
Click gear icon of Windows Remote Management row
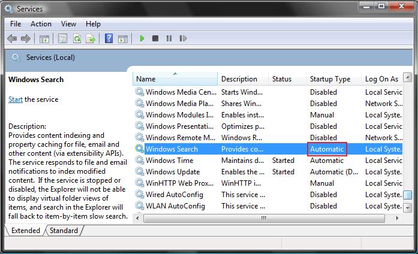click(139, 137)
